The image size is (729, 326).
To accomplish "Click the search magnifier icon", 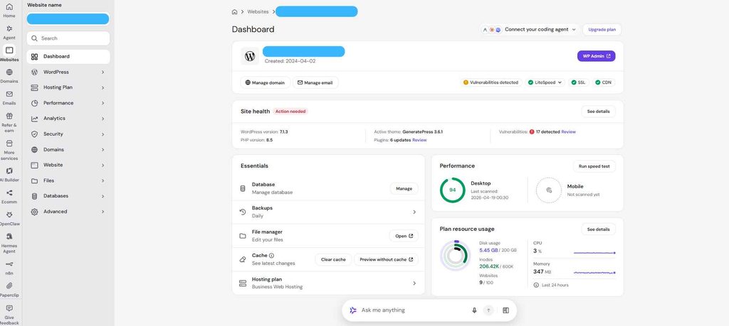I will coord(34,38).
